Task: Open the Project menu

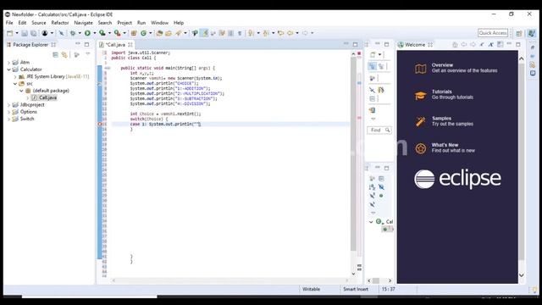Action: pyautogui.click(x=124, y=23)
